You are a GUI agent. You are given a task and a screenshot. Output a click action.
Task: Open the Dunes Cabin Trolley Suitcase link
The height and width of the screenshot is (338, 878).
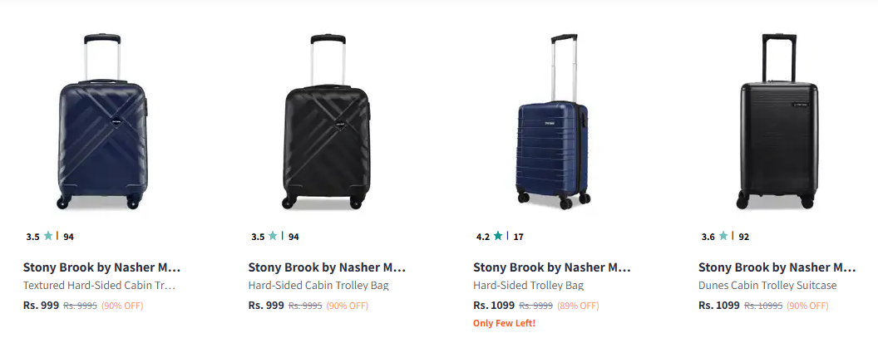(767, 286)
